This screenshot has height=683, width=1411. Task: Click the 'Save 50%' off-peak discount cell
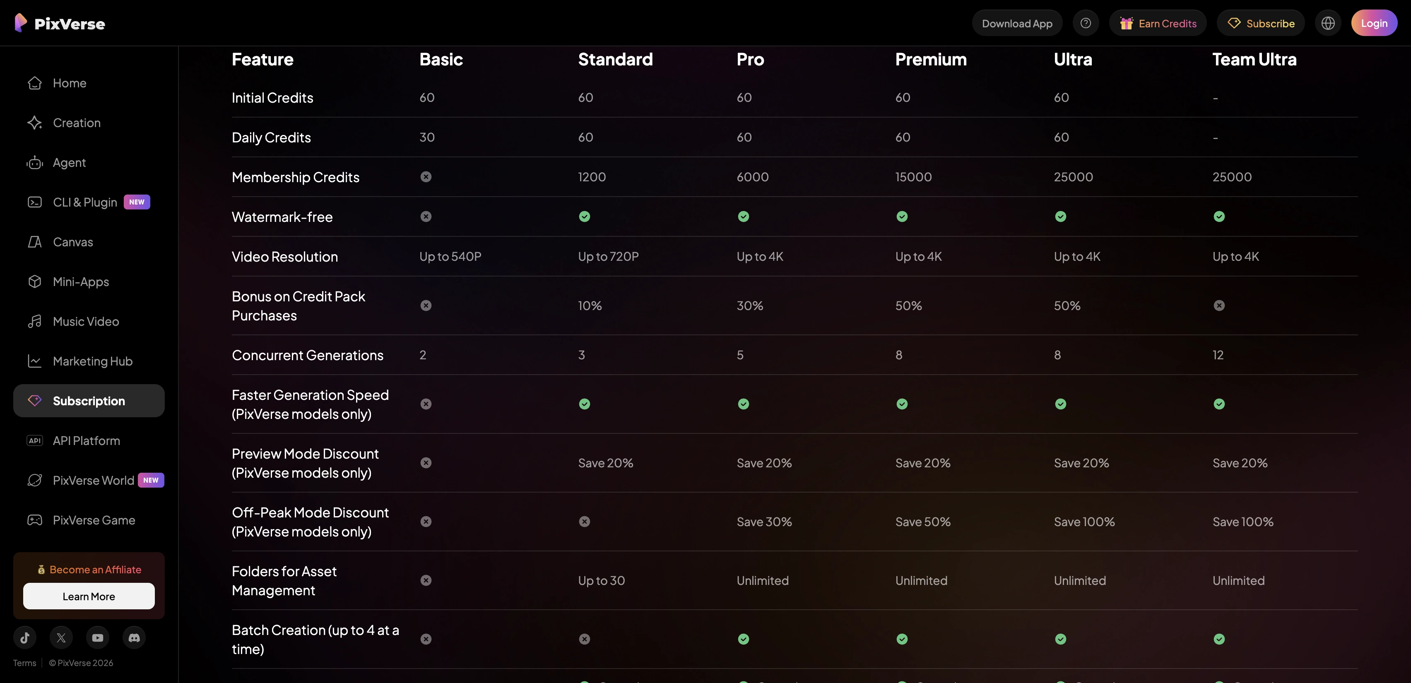[x=922, y=522]
